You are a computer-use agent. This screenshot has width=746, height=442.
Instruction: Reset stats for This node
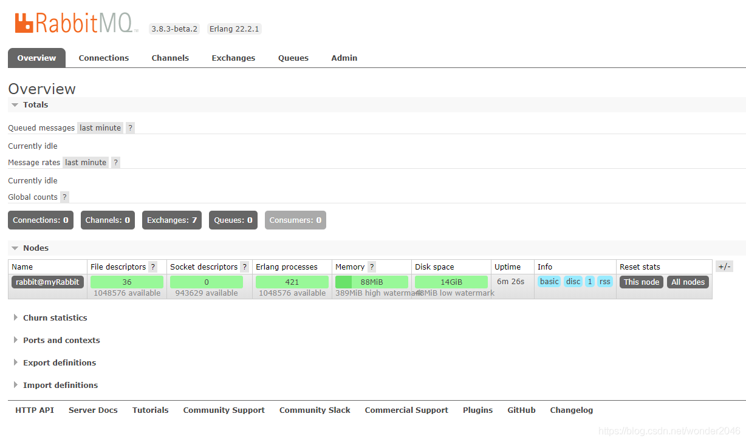(x=642, y=282)
